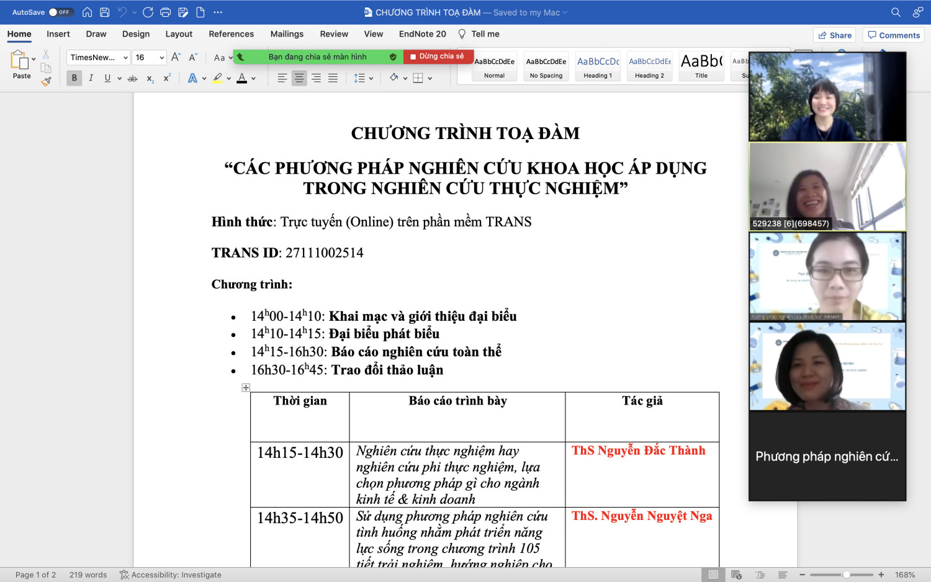The width and height of the screenshot is (931, 582).
Task: Click the Print icon in quick access toolbar
Action: (165, 12)
